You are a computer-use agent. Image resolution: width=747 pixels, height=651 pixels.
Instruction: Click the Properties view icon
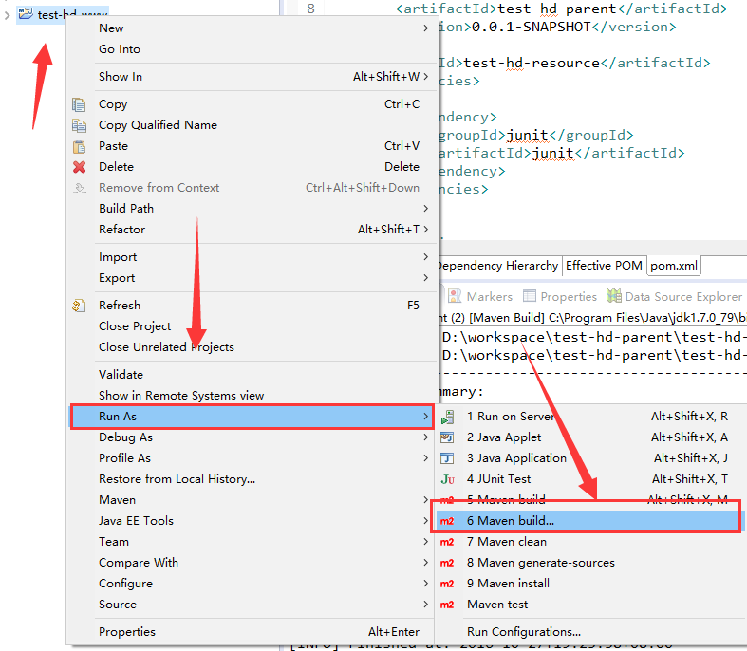pyautogui.click(x=530, y=296)
